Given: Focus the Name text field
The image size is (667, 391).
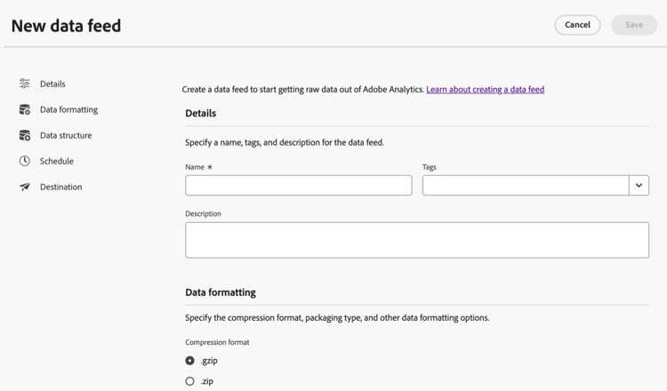Looking at the screenshot, I should click(x=298, y=185).
